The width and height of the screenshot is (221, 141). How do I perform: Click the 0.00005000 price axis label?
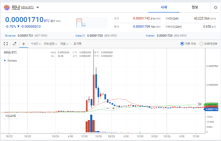click(x=212, y=85)
